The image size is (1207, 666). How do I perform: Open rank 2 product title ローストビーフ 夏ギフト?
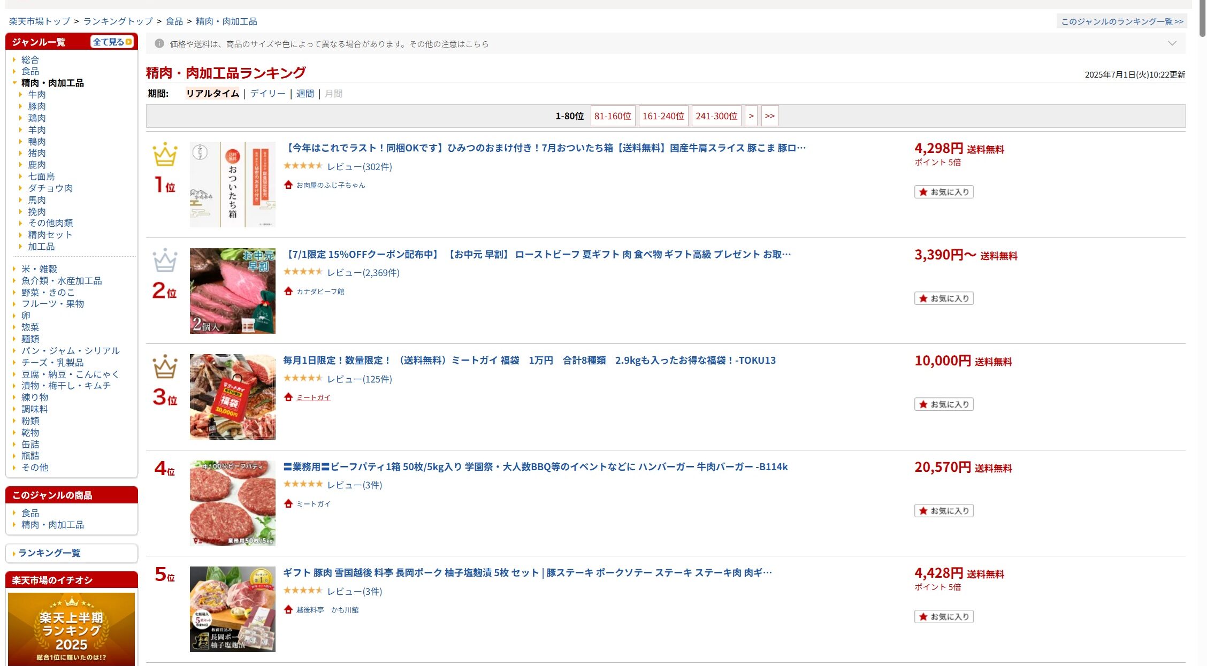pyautogui.click(x=537, y=255)
